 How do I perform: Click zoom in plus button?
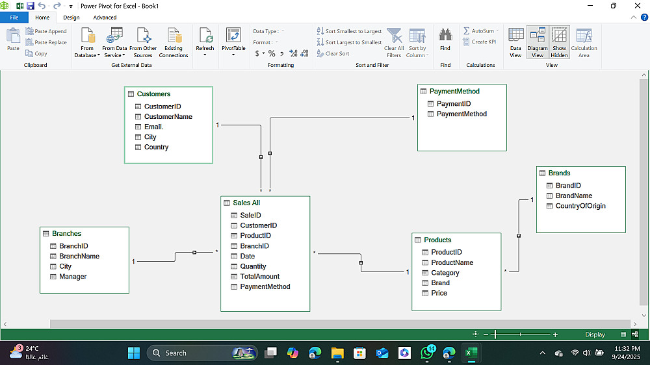pos(555,334)
